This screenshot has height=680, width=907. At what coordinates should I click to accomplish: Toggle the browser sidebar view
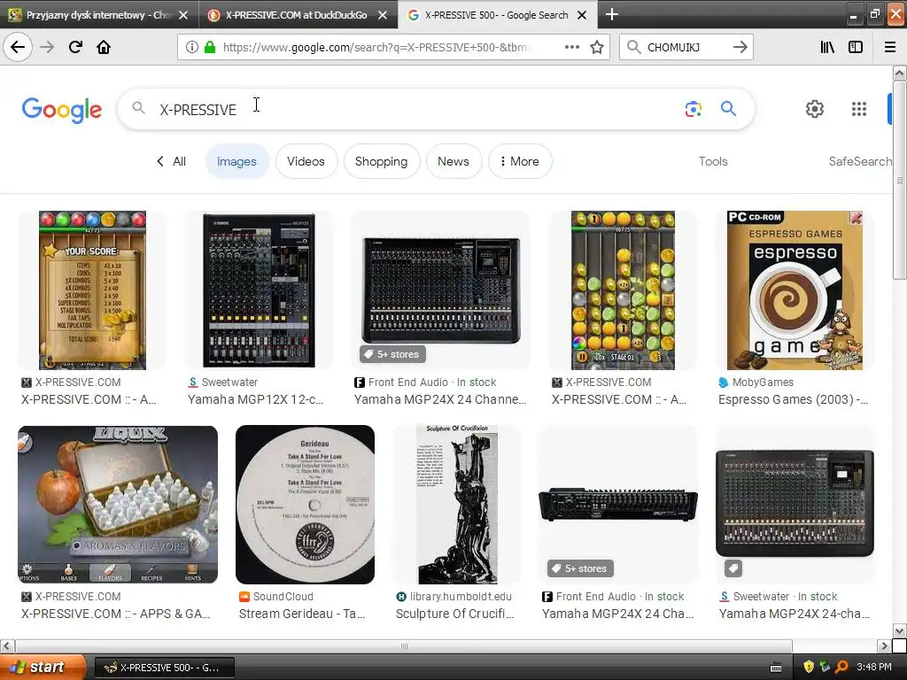coord(856,47)
